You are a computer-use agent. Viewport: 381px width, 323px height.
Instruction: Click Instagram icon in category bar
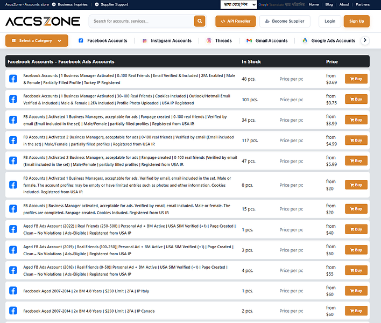pyautogui.click(x=145, y=40)
